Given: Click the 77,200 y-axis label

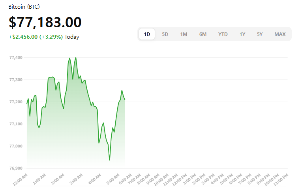Looking at the screenshot, I should [x=16, y=102].
